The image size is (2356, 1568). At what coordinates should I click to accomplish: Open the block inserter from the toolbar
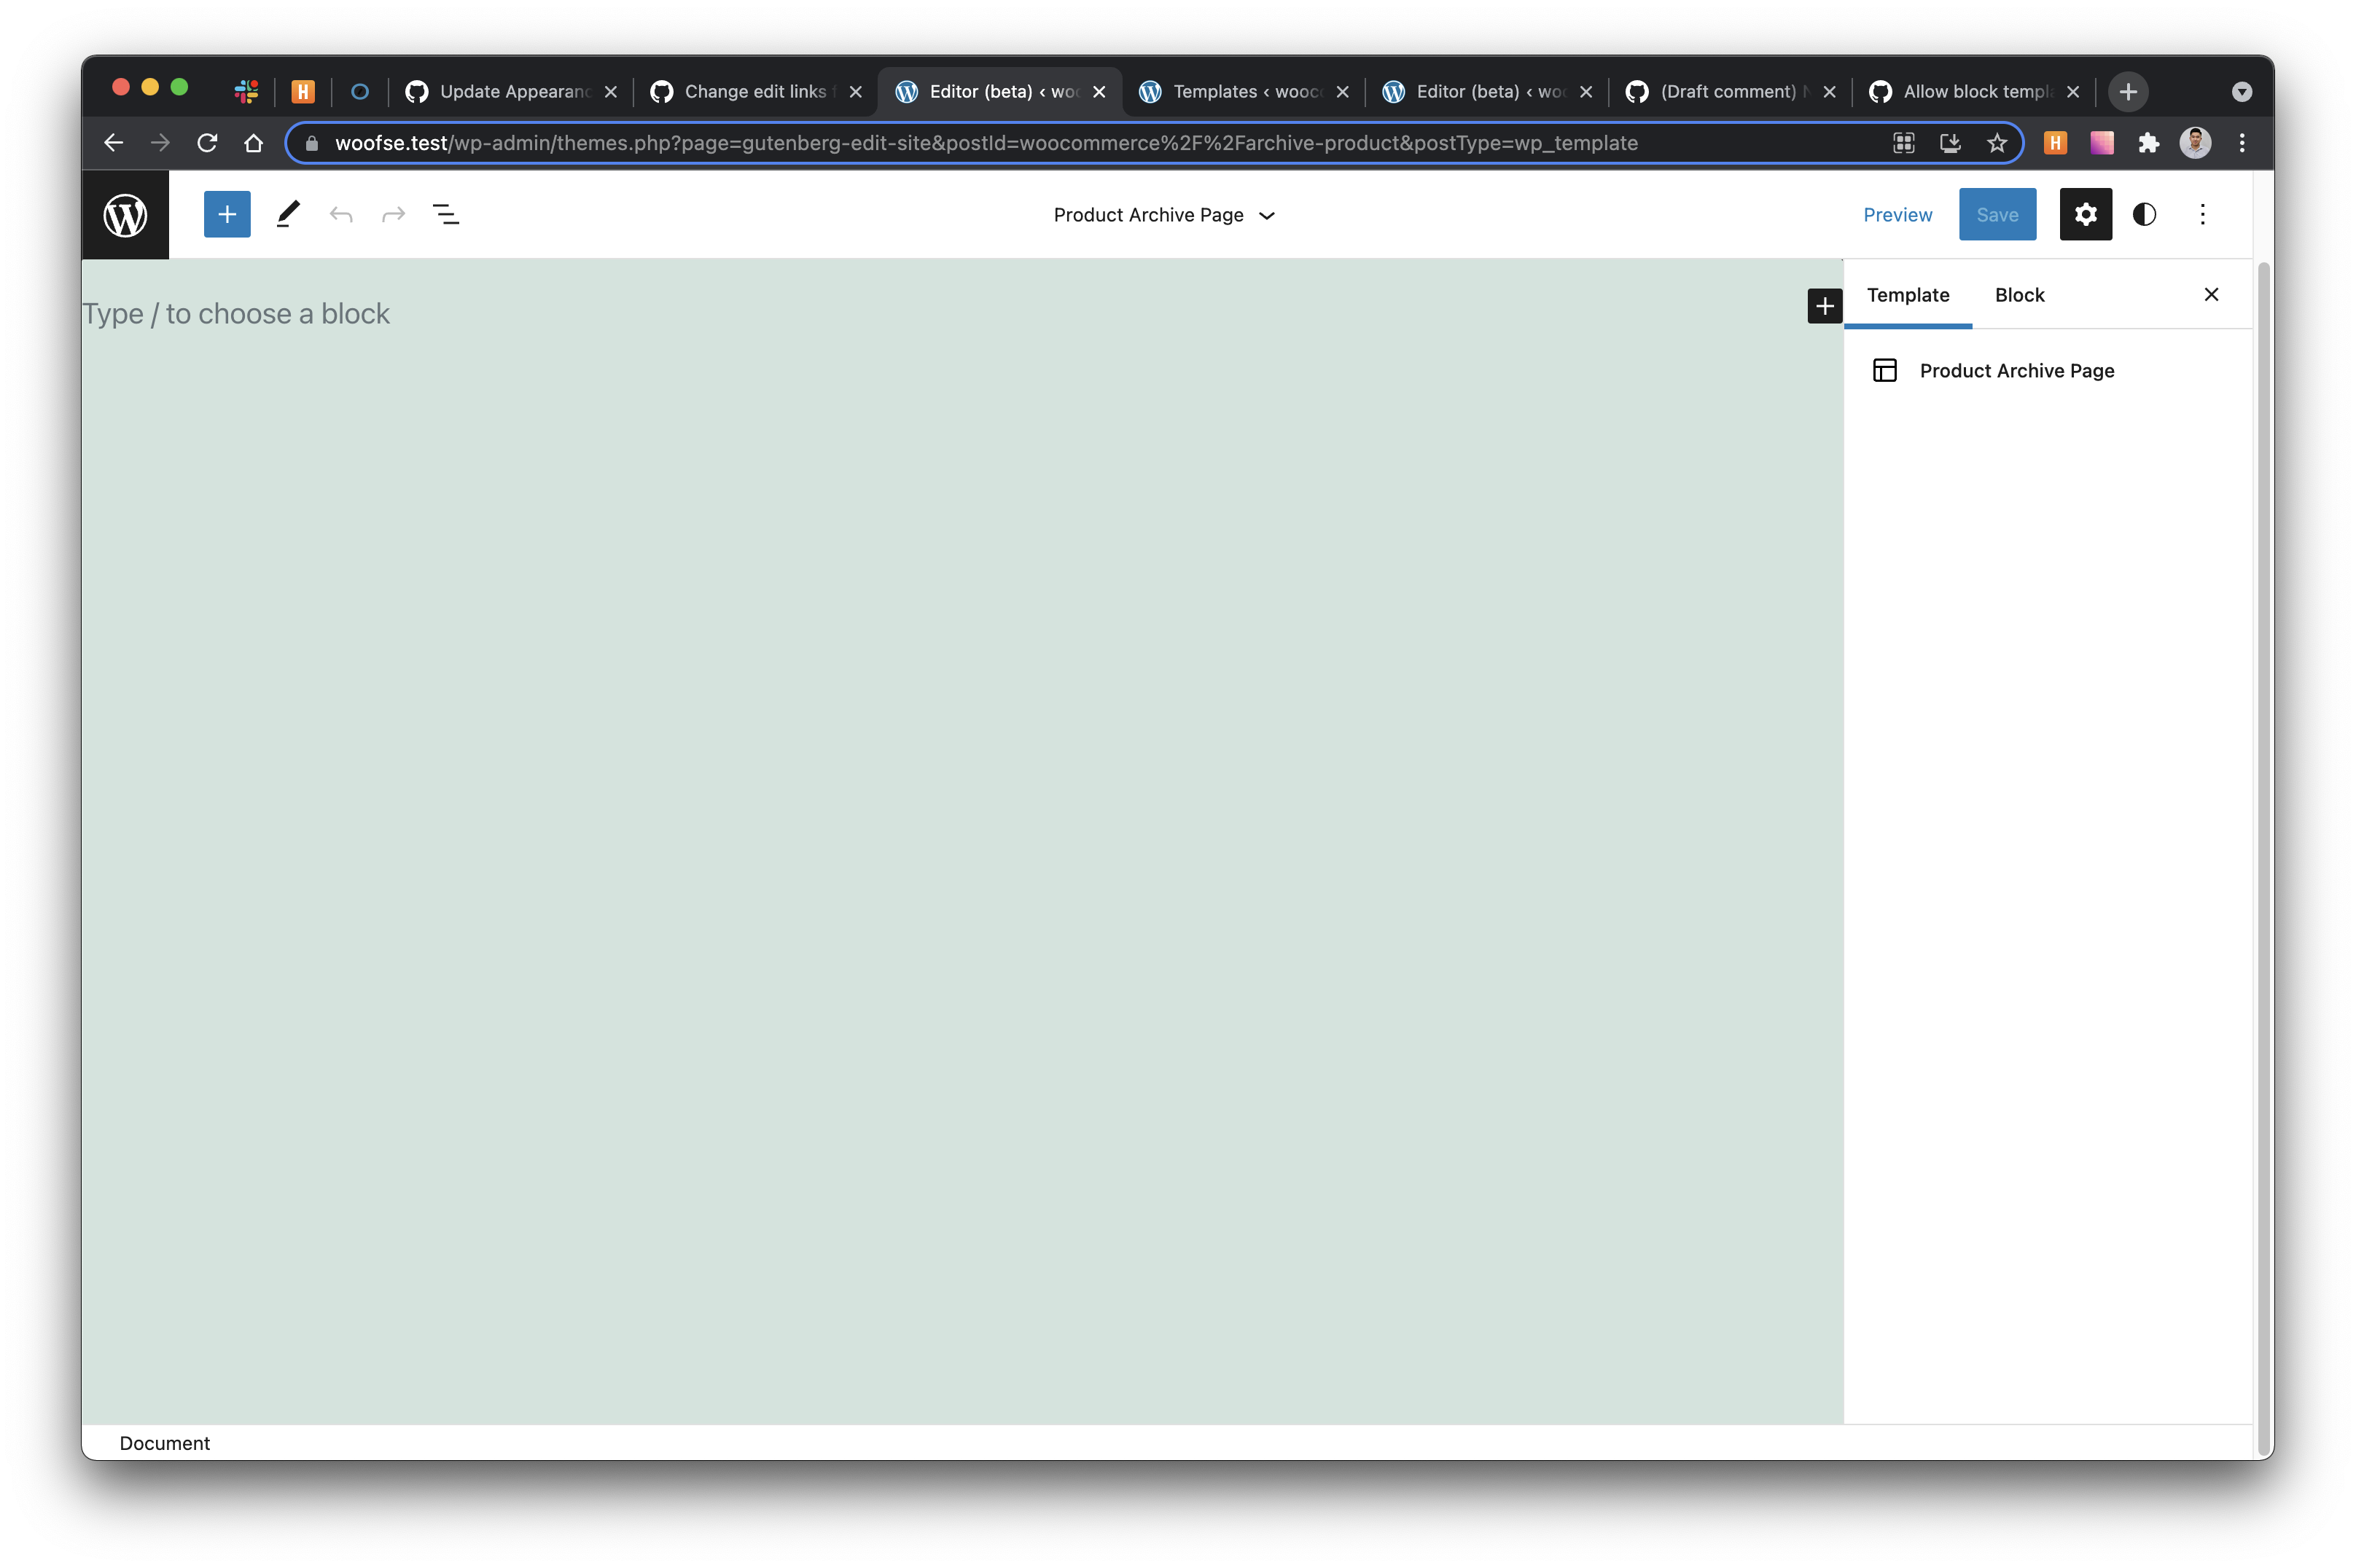[227, 214]
